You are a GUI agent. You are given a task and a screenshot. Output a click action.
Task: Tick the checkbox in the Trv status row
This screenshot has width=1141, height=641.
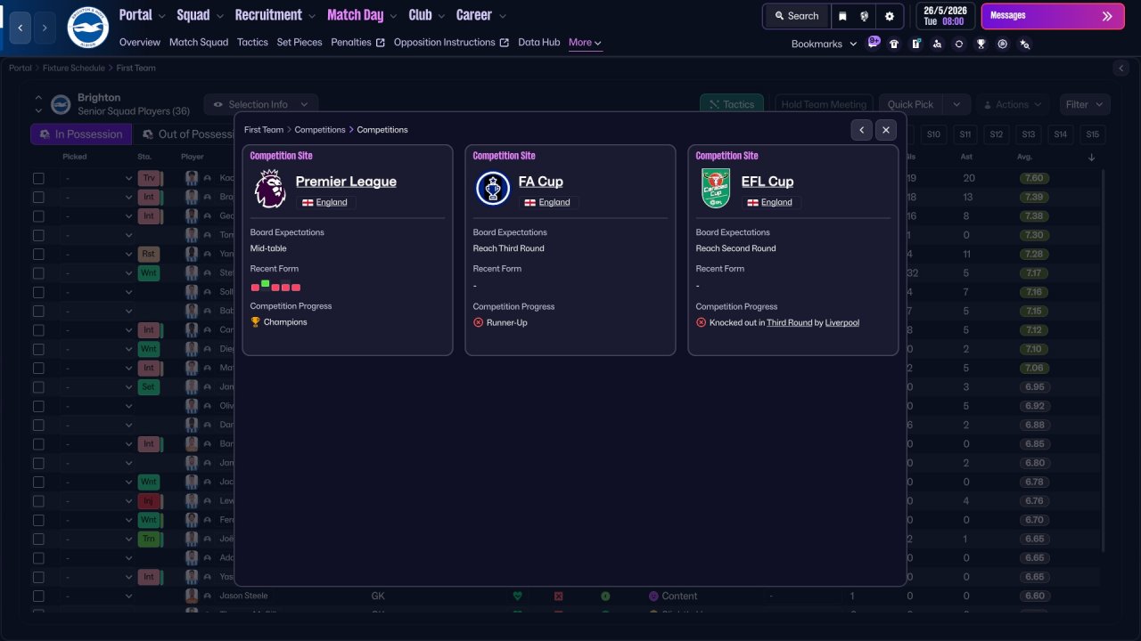coord(38,178)
